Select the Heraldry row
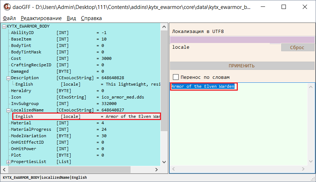 pyautogui.click(x=57, y=91)
